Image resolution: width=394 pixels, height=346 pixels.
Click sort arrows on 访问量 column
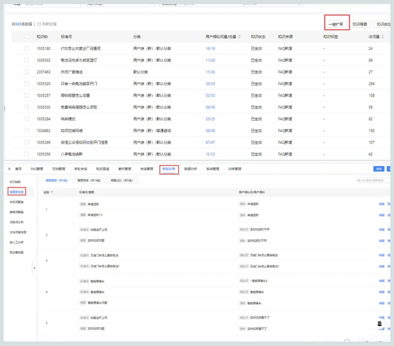[383, 37]
